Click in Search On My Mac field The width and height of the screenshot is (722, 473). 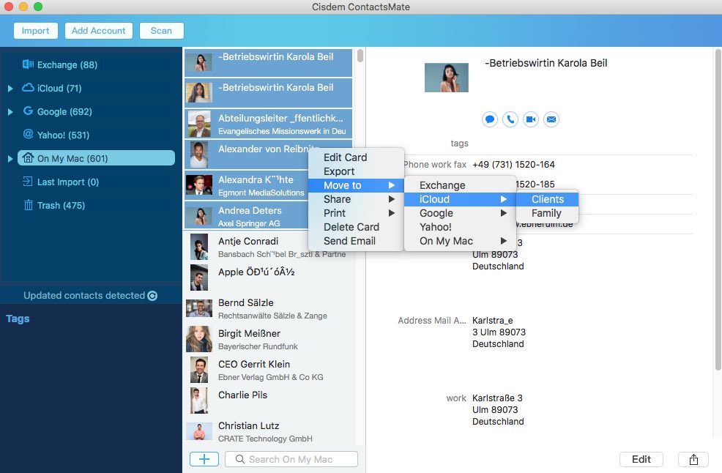click(x=291, y=459)
